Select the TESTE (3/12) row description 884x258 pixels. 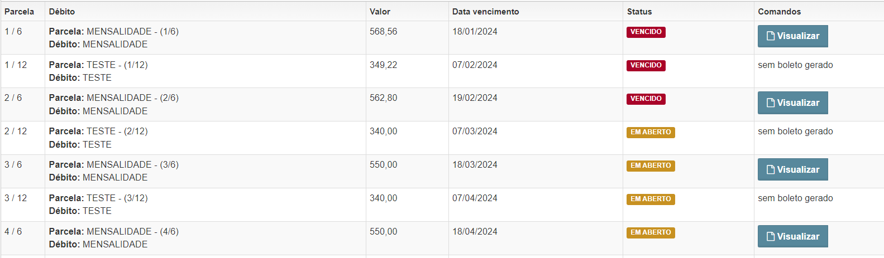[98, 205]
